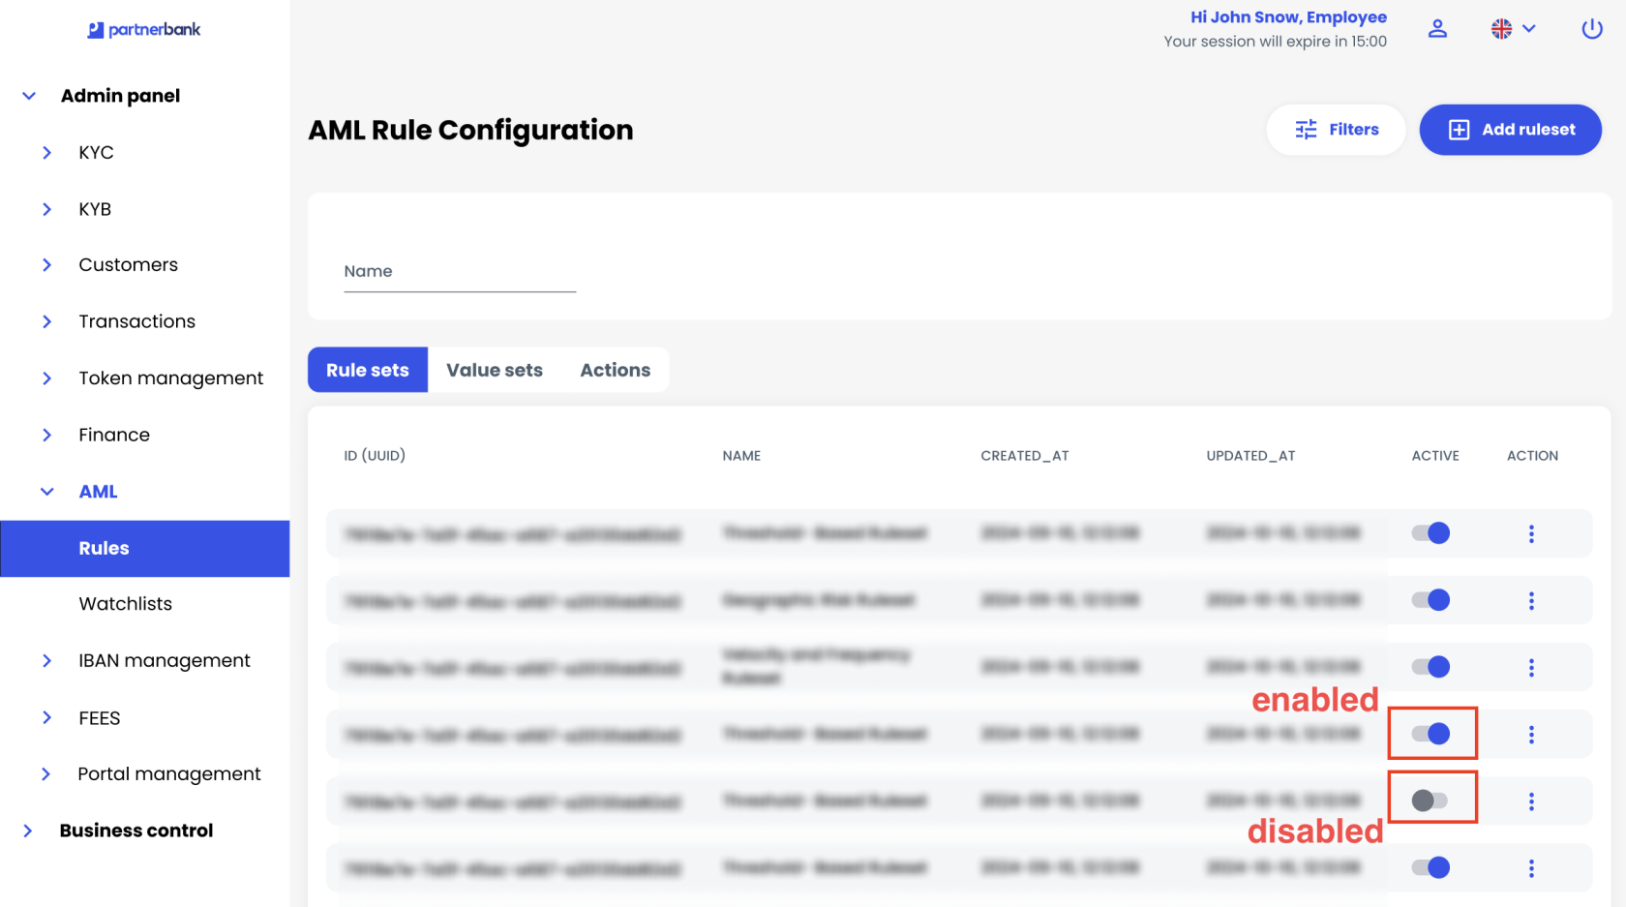Viewport: 1626px width, 907px height.
Task: Enable the switched-off ruleset toggle
Action: coord(1430,801)
